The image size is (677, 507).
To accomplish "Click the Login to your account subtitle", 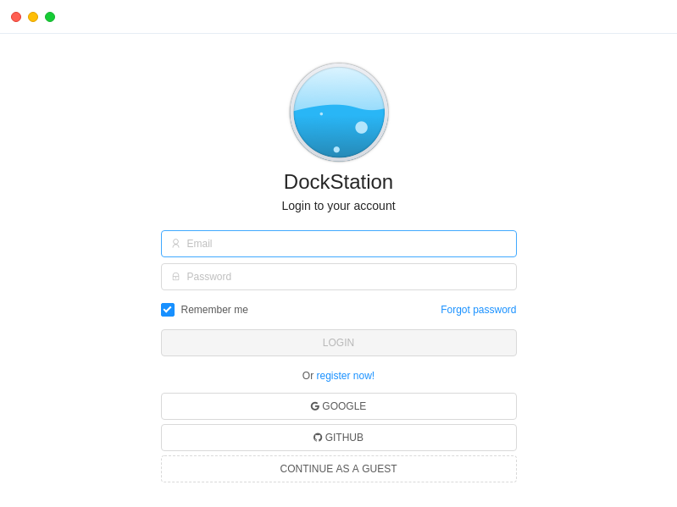I will [x=339, y=206].
